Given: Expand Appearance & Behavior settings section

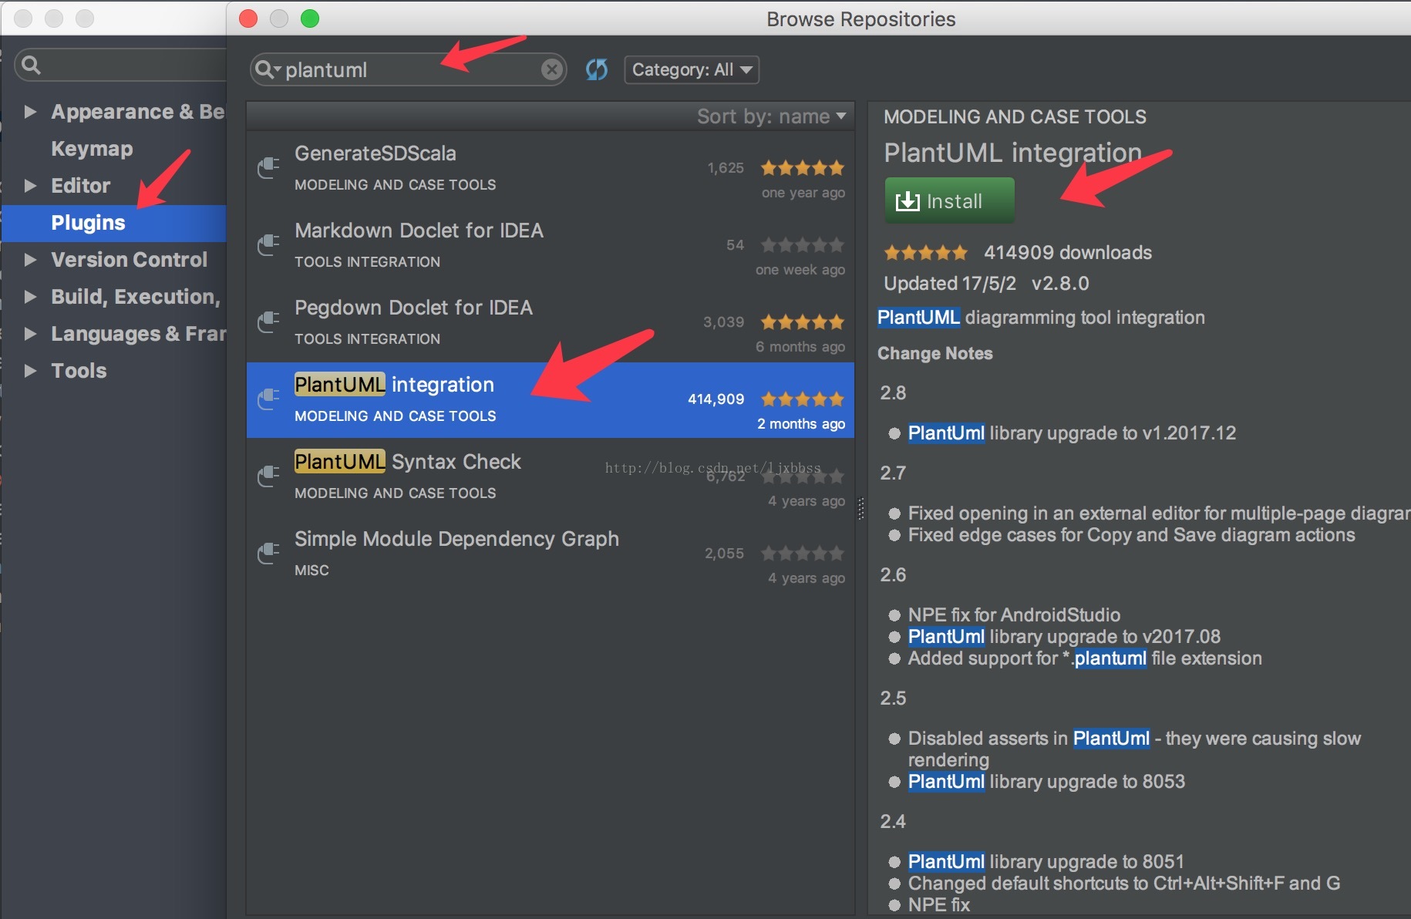Looking at the screenshot, I should 30,112.
